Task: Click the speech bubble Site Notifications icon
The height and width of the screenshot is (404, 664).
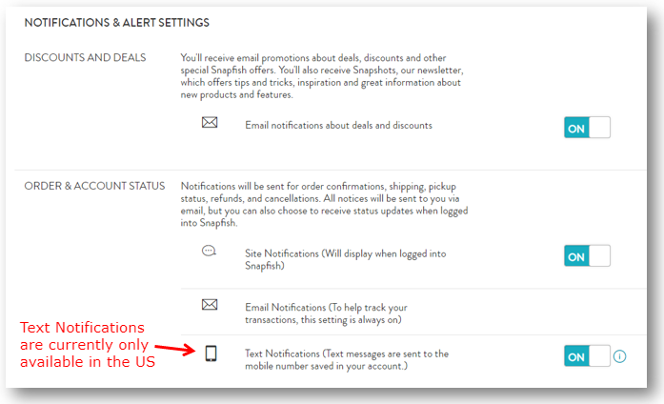Action: click(209, 251)
